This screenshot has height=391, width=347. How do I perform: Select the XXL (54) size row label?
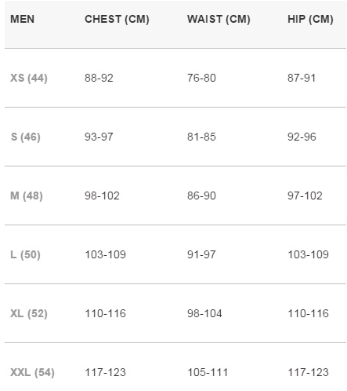(x=32, y=372)
